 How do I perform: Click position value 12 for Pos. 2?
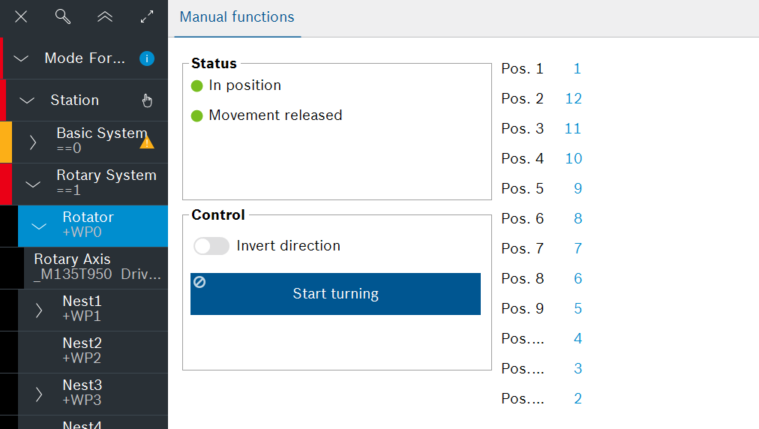(573, 99)
